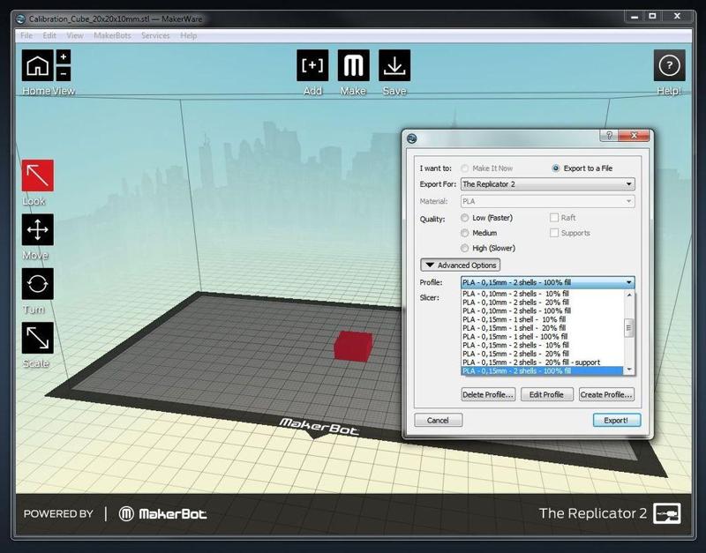Click the Home View house icon
The height and width of the screenshot is (553, 706).
38,66
